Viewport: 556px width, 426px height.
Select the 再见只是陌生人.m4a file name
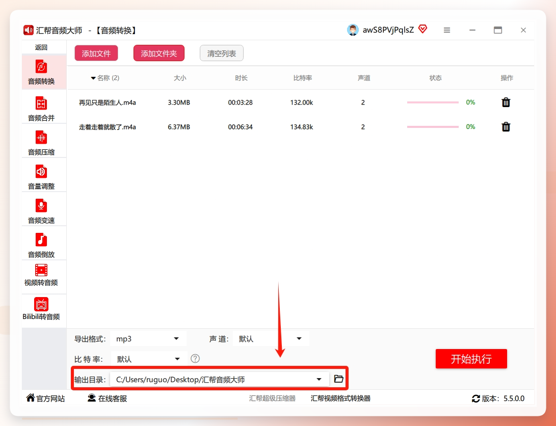coord(108,103)
